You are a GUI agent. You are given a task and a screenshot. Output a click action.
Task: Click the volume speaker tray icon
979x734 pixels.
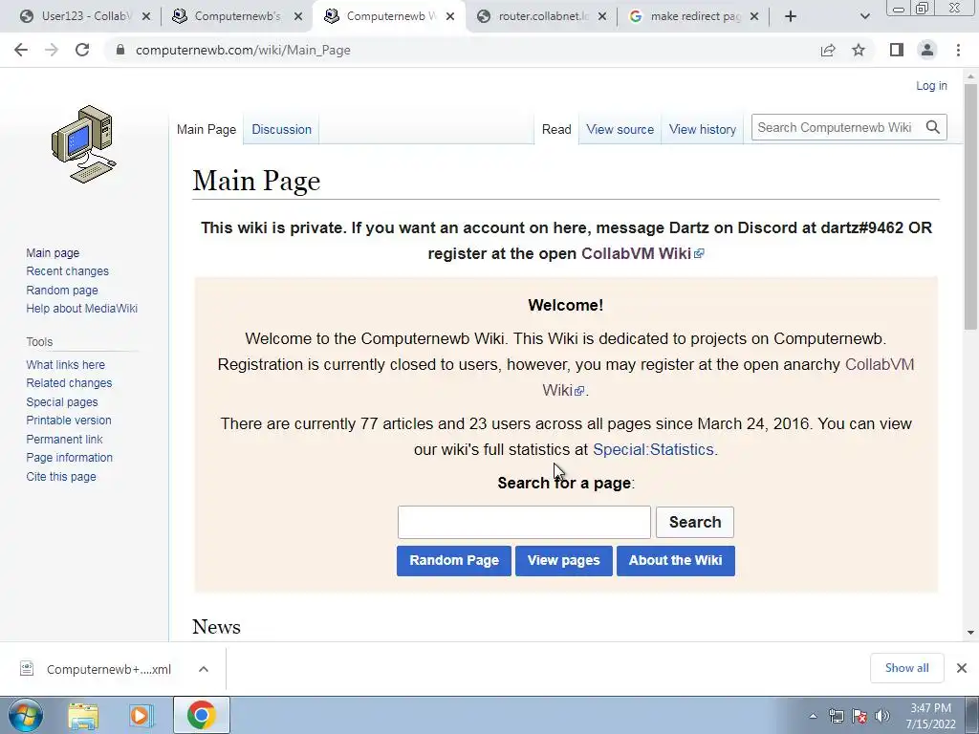tap(882, 716)
